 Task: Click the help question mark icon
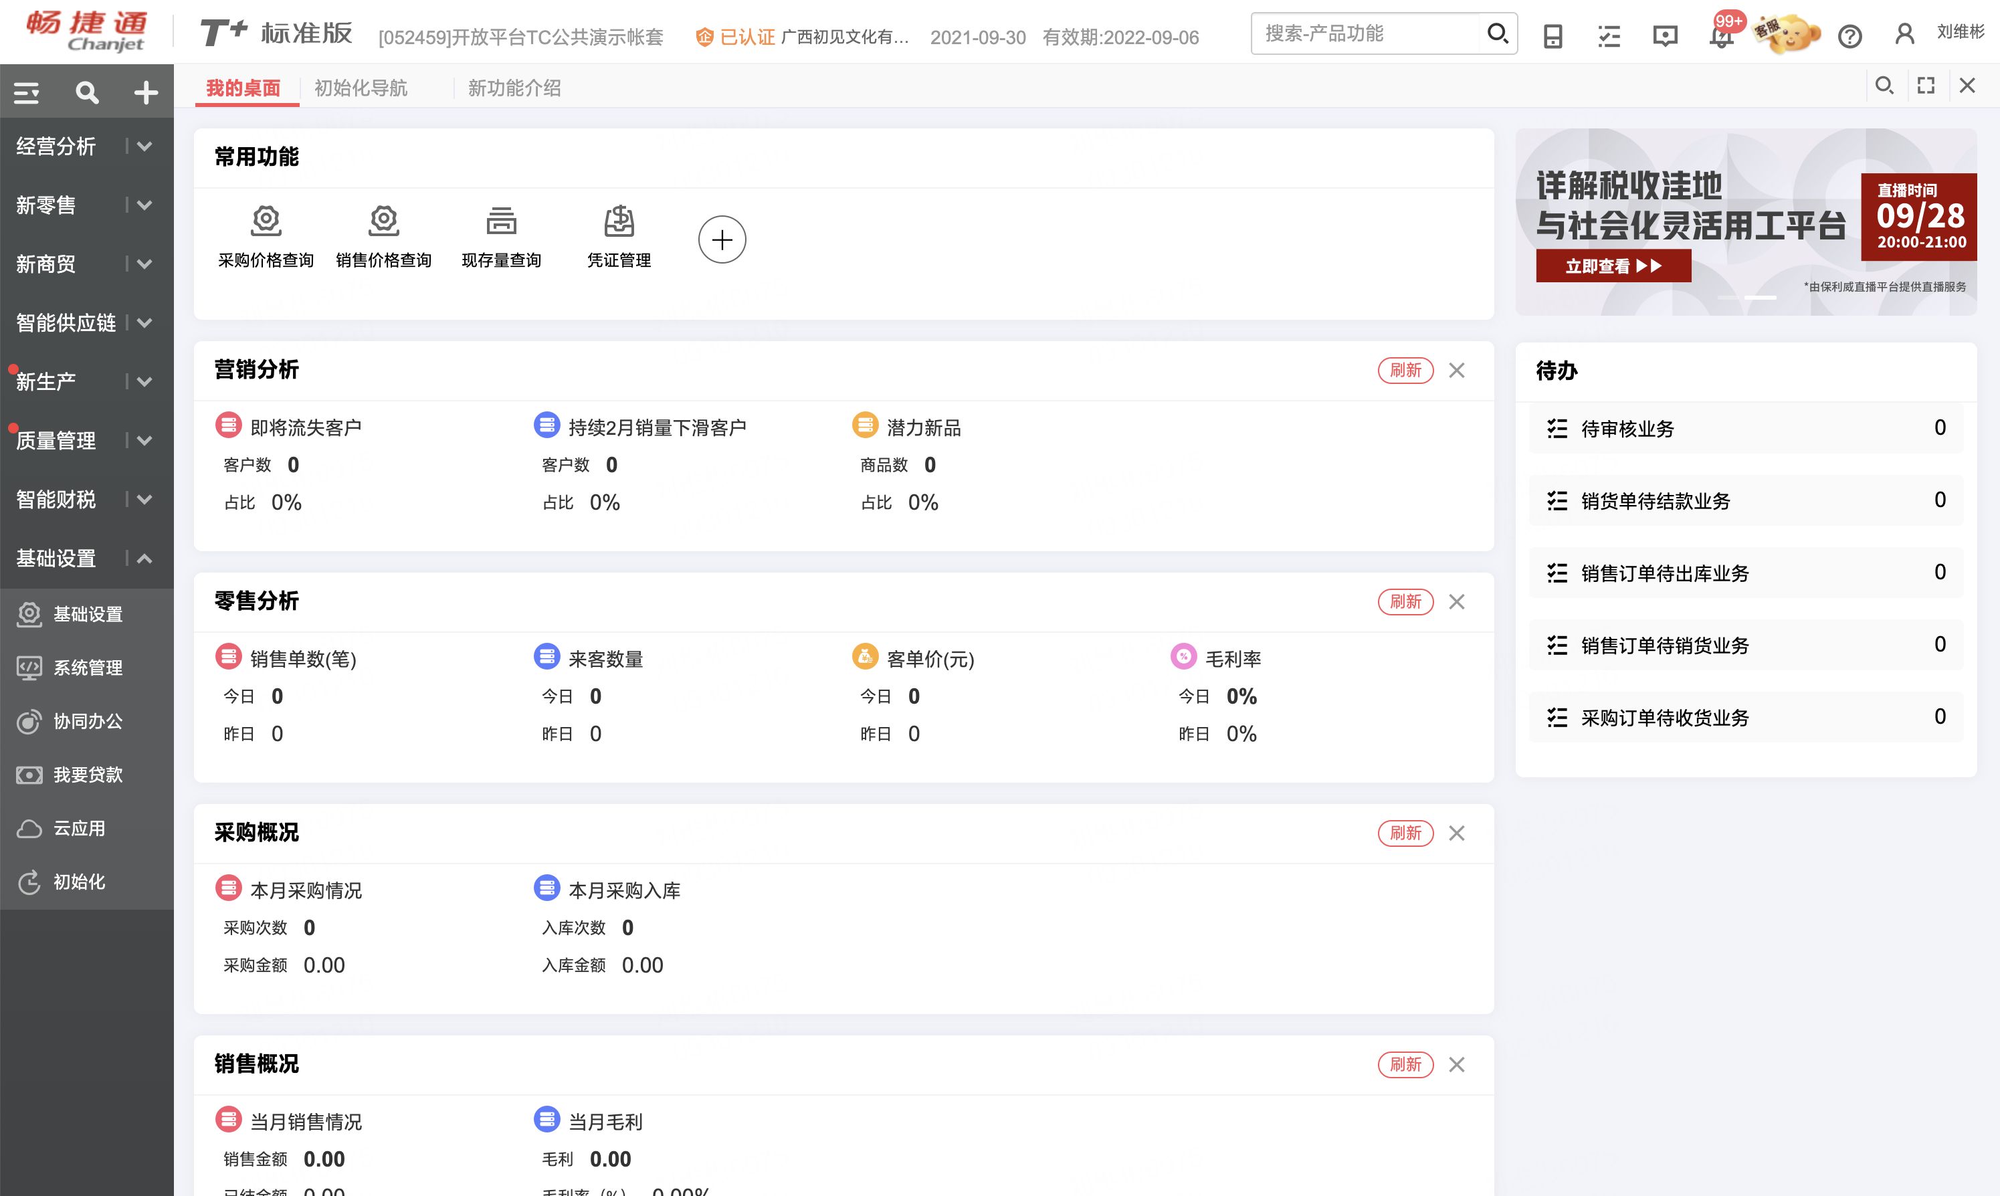click(1849, 35)
